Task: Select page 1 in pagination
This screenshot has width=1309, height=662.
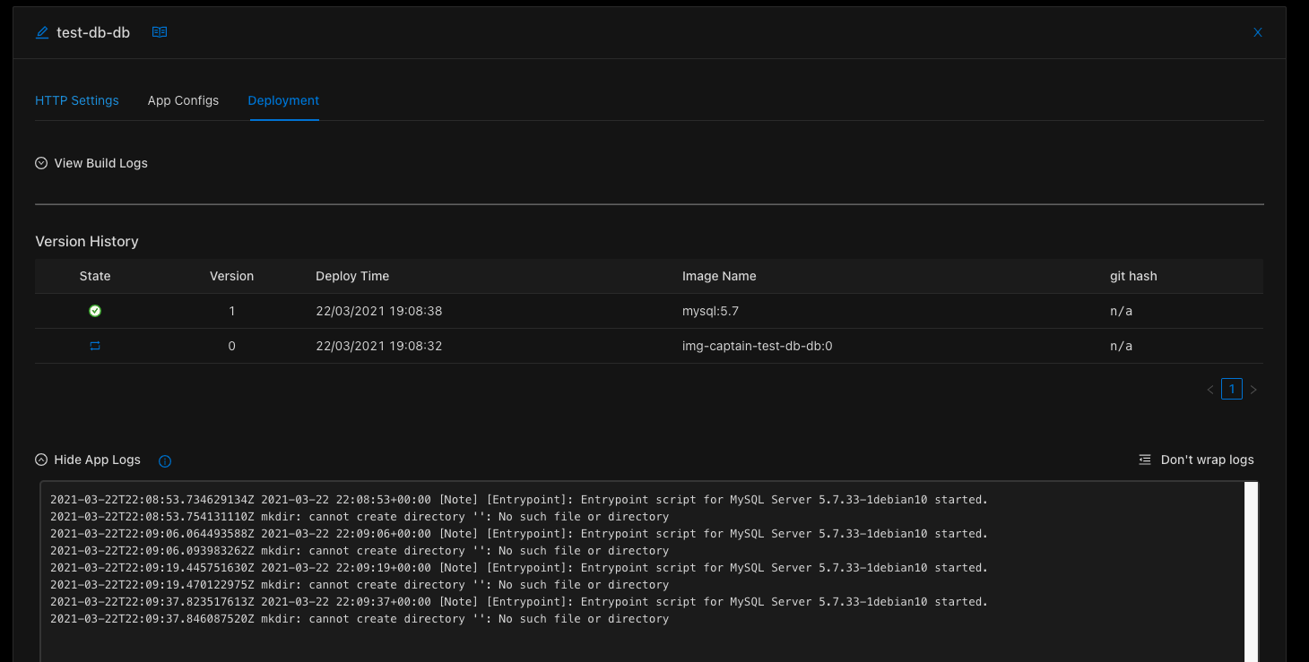Action: [1232, 390]
